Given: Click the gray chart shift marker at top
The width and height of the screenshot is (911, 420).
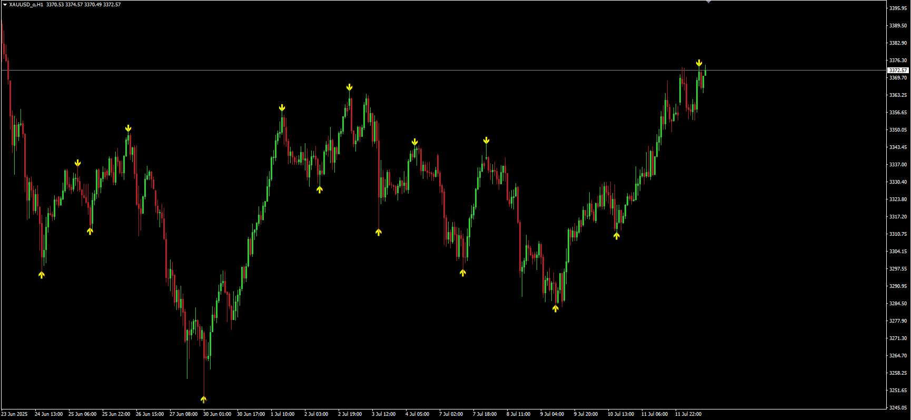Looking at the screenshot, I should click(x=708, y=2).
